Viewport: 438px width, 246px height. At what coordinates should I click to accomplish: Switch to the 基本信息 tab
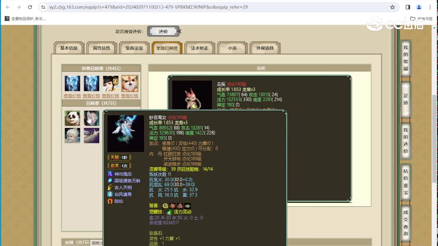coord(69,48)
